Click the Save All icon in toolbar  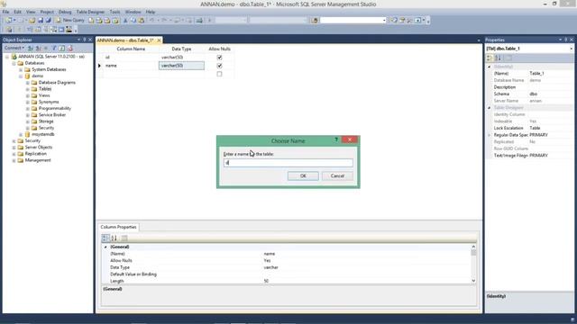click(48, 20)
